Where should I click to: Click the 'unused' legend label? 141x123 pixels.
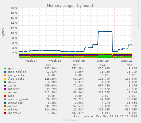[12, 92]
